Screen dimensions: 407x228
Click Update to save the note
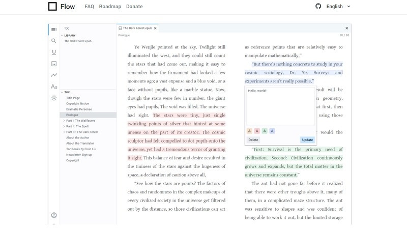click(x=307, y=140)
